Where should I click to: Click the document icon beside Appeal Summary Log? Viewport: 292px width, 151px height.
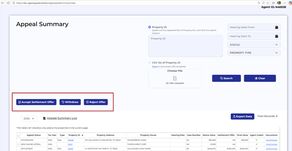click(44, 119)
